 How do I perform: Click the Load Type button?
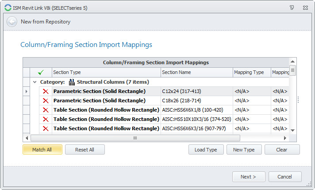point(206,150)
